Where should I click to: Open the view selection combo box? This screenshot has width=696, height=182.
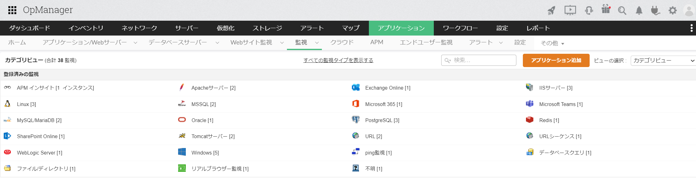[663, 61]
